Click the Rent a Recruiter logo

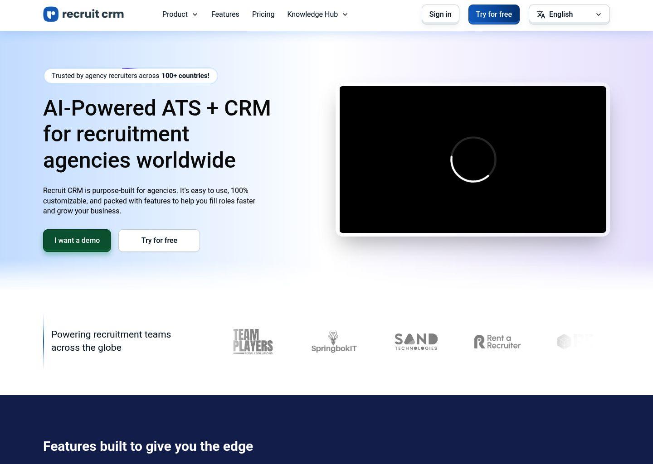pyautogui.click(x=497, y=341)
